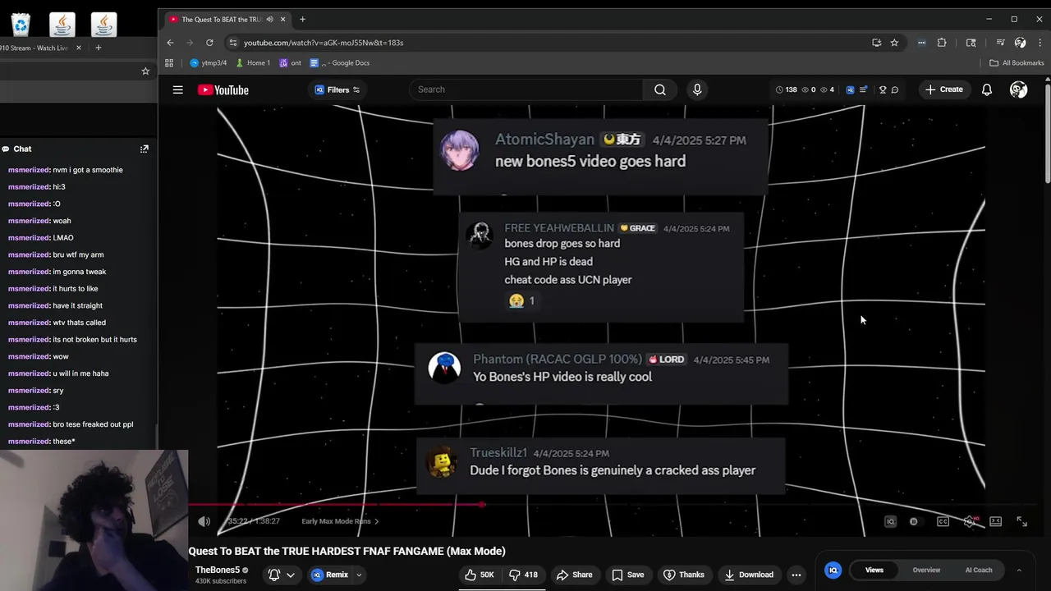1051x591 pixels.
Task: Open the Google Docs bookmark
Action: pos(339,62)
